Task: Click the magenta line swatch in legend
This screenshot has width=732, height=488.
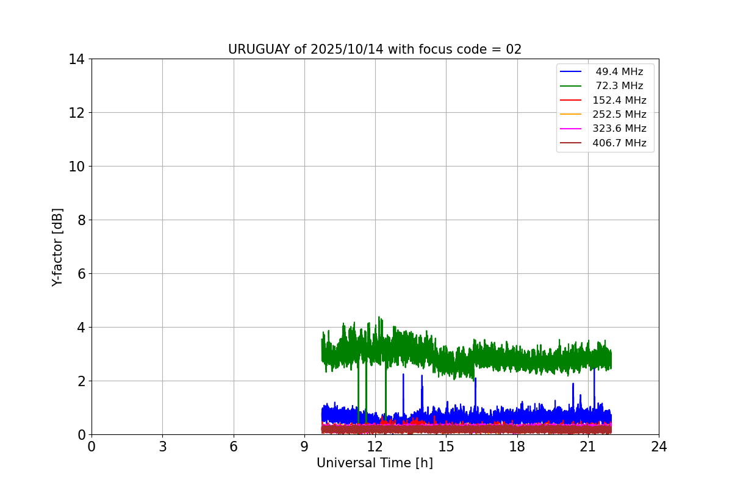Action: pyautogui.click(x=571, y=129)
